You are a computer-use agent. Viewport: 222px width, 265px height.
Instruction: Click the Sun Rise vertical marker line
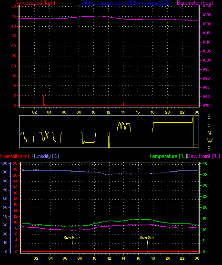(72, 246)
